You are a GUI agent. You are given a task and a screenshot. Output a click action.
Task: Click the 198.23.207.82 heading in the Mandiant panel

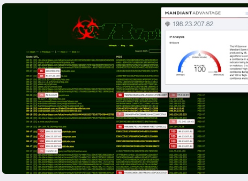point(193,24)
